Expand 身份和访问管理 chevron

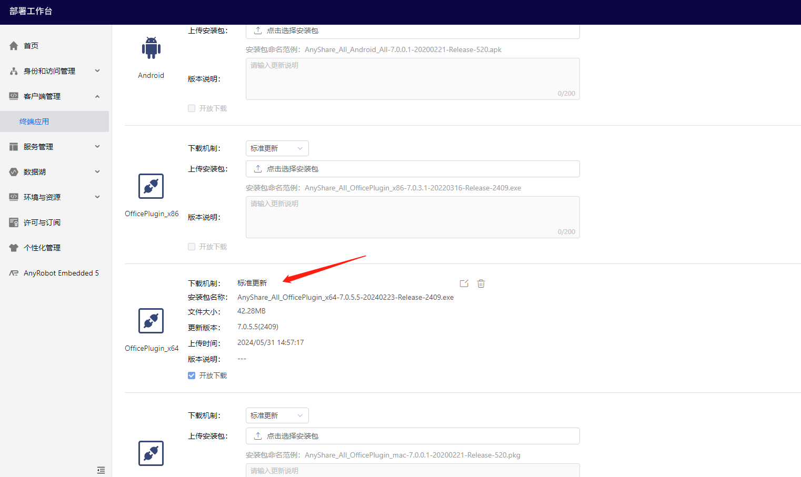[x=97, y=70]
